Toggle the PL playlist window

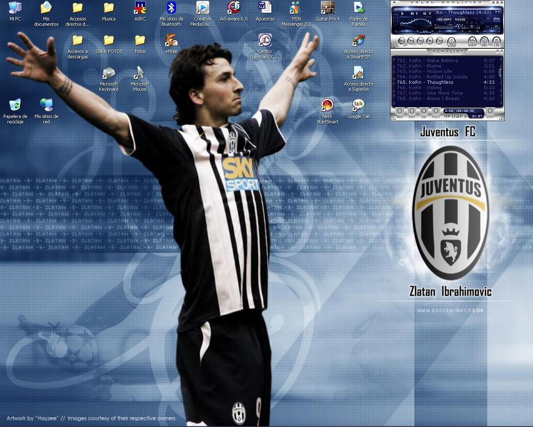click(x=496, y=27)
